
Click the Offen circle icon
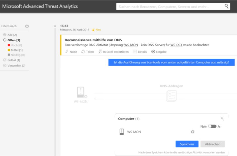5,40
